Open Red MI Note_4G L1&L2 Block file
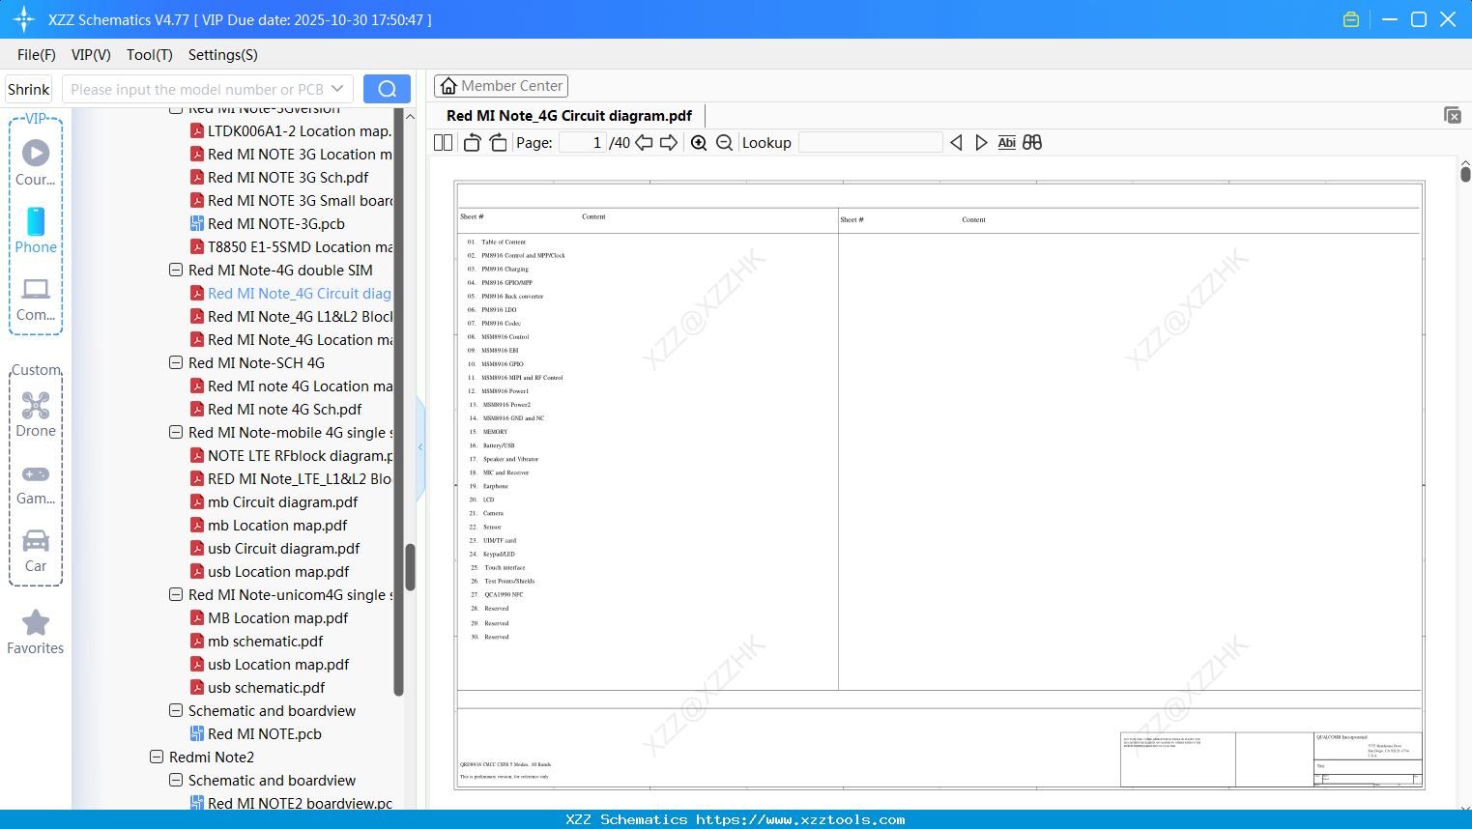The width and height of the screenshot is (1472, 829). click(291, 317)
